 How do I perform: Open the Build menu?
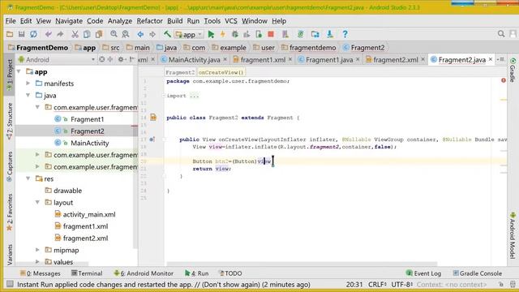coord(175,21)
